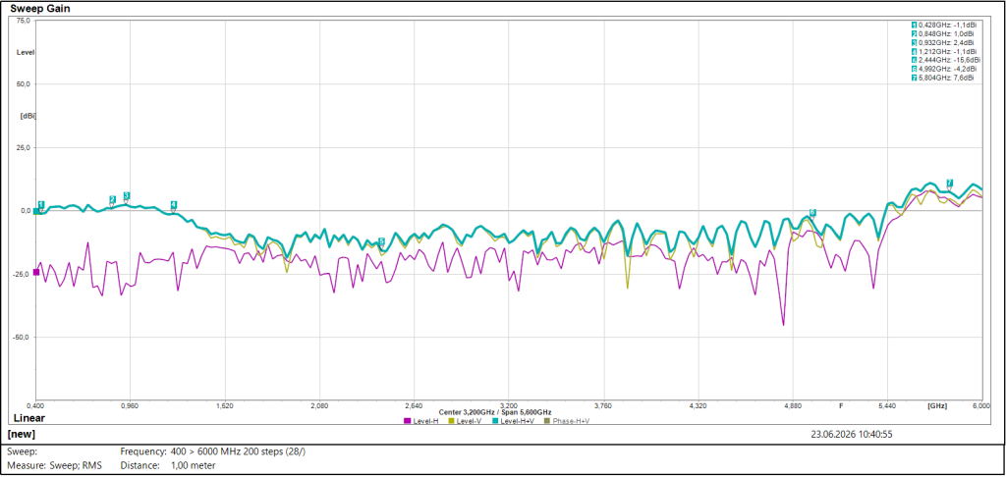Click the 0,400 x-axis start value
This screenshot has width=1006, height=477.
click(35, 405)
